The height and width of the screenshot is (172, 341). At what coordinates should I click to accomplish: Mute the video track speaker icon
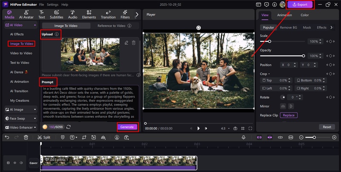click(x=21, y=163)
